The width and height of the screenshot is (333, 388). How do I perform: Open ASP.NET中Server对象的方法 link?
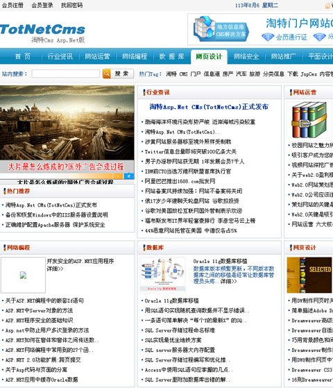click(x=39, y=310)
